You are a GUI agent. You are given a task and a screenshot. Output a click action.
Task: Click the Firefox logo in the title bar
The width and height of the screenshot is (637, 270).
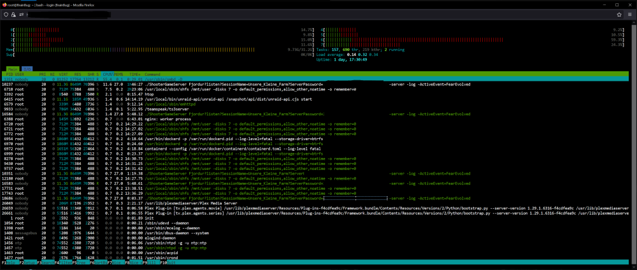tap(4, 4)
